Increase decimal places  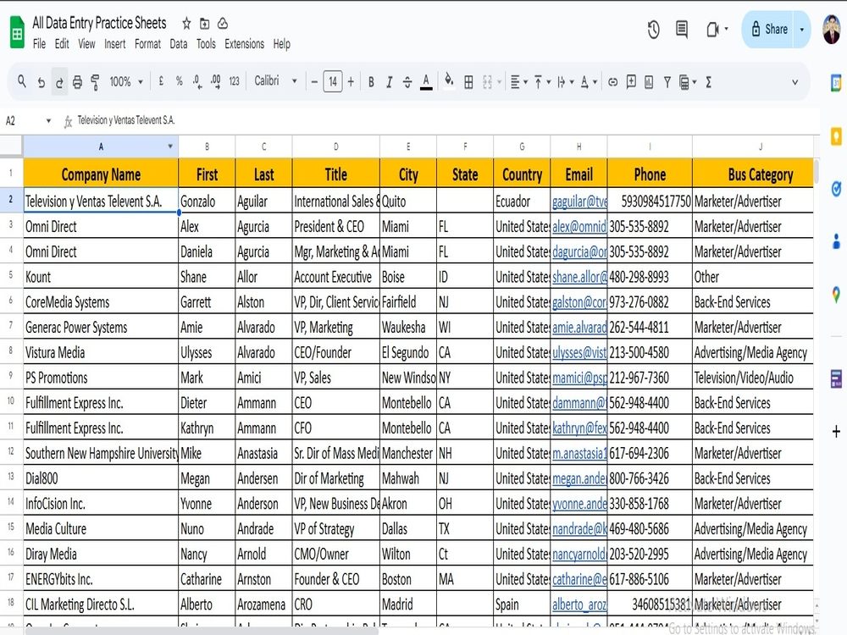pos(215,81)
